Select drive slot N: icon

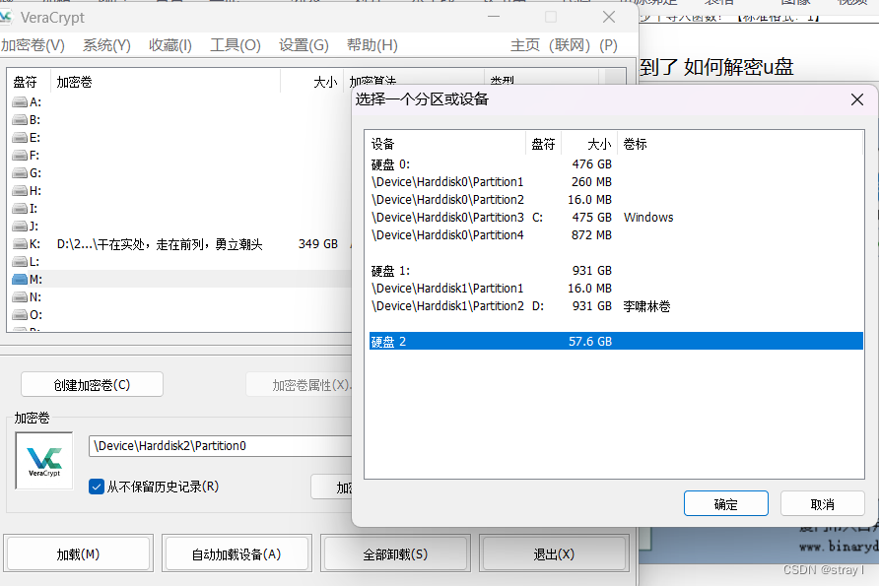click(x=20, y=296)
